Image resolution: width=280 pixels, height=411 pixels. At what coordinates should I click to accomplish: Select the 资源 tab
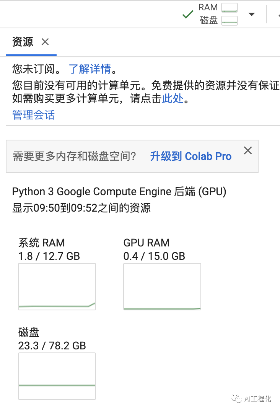[23, 42]
